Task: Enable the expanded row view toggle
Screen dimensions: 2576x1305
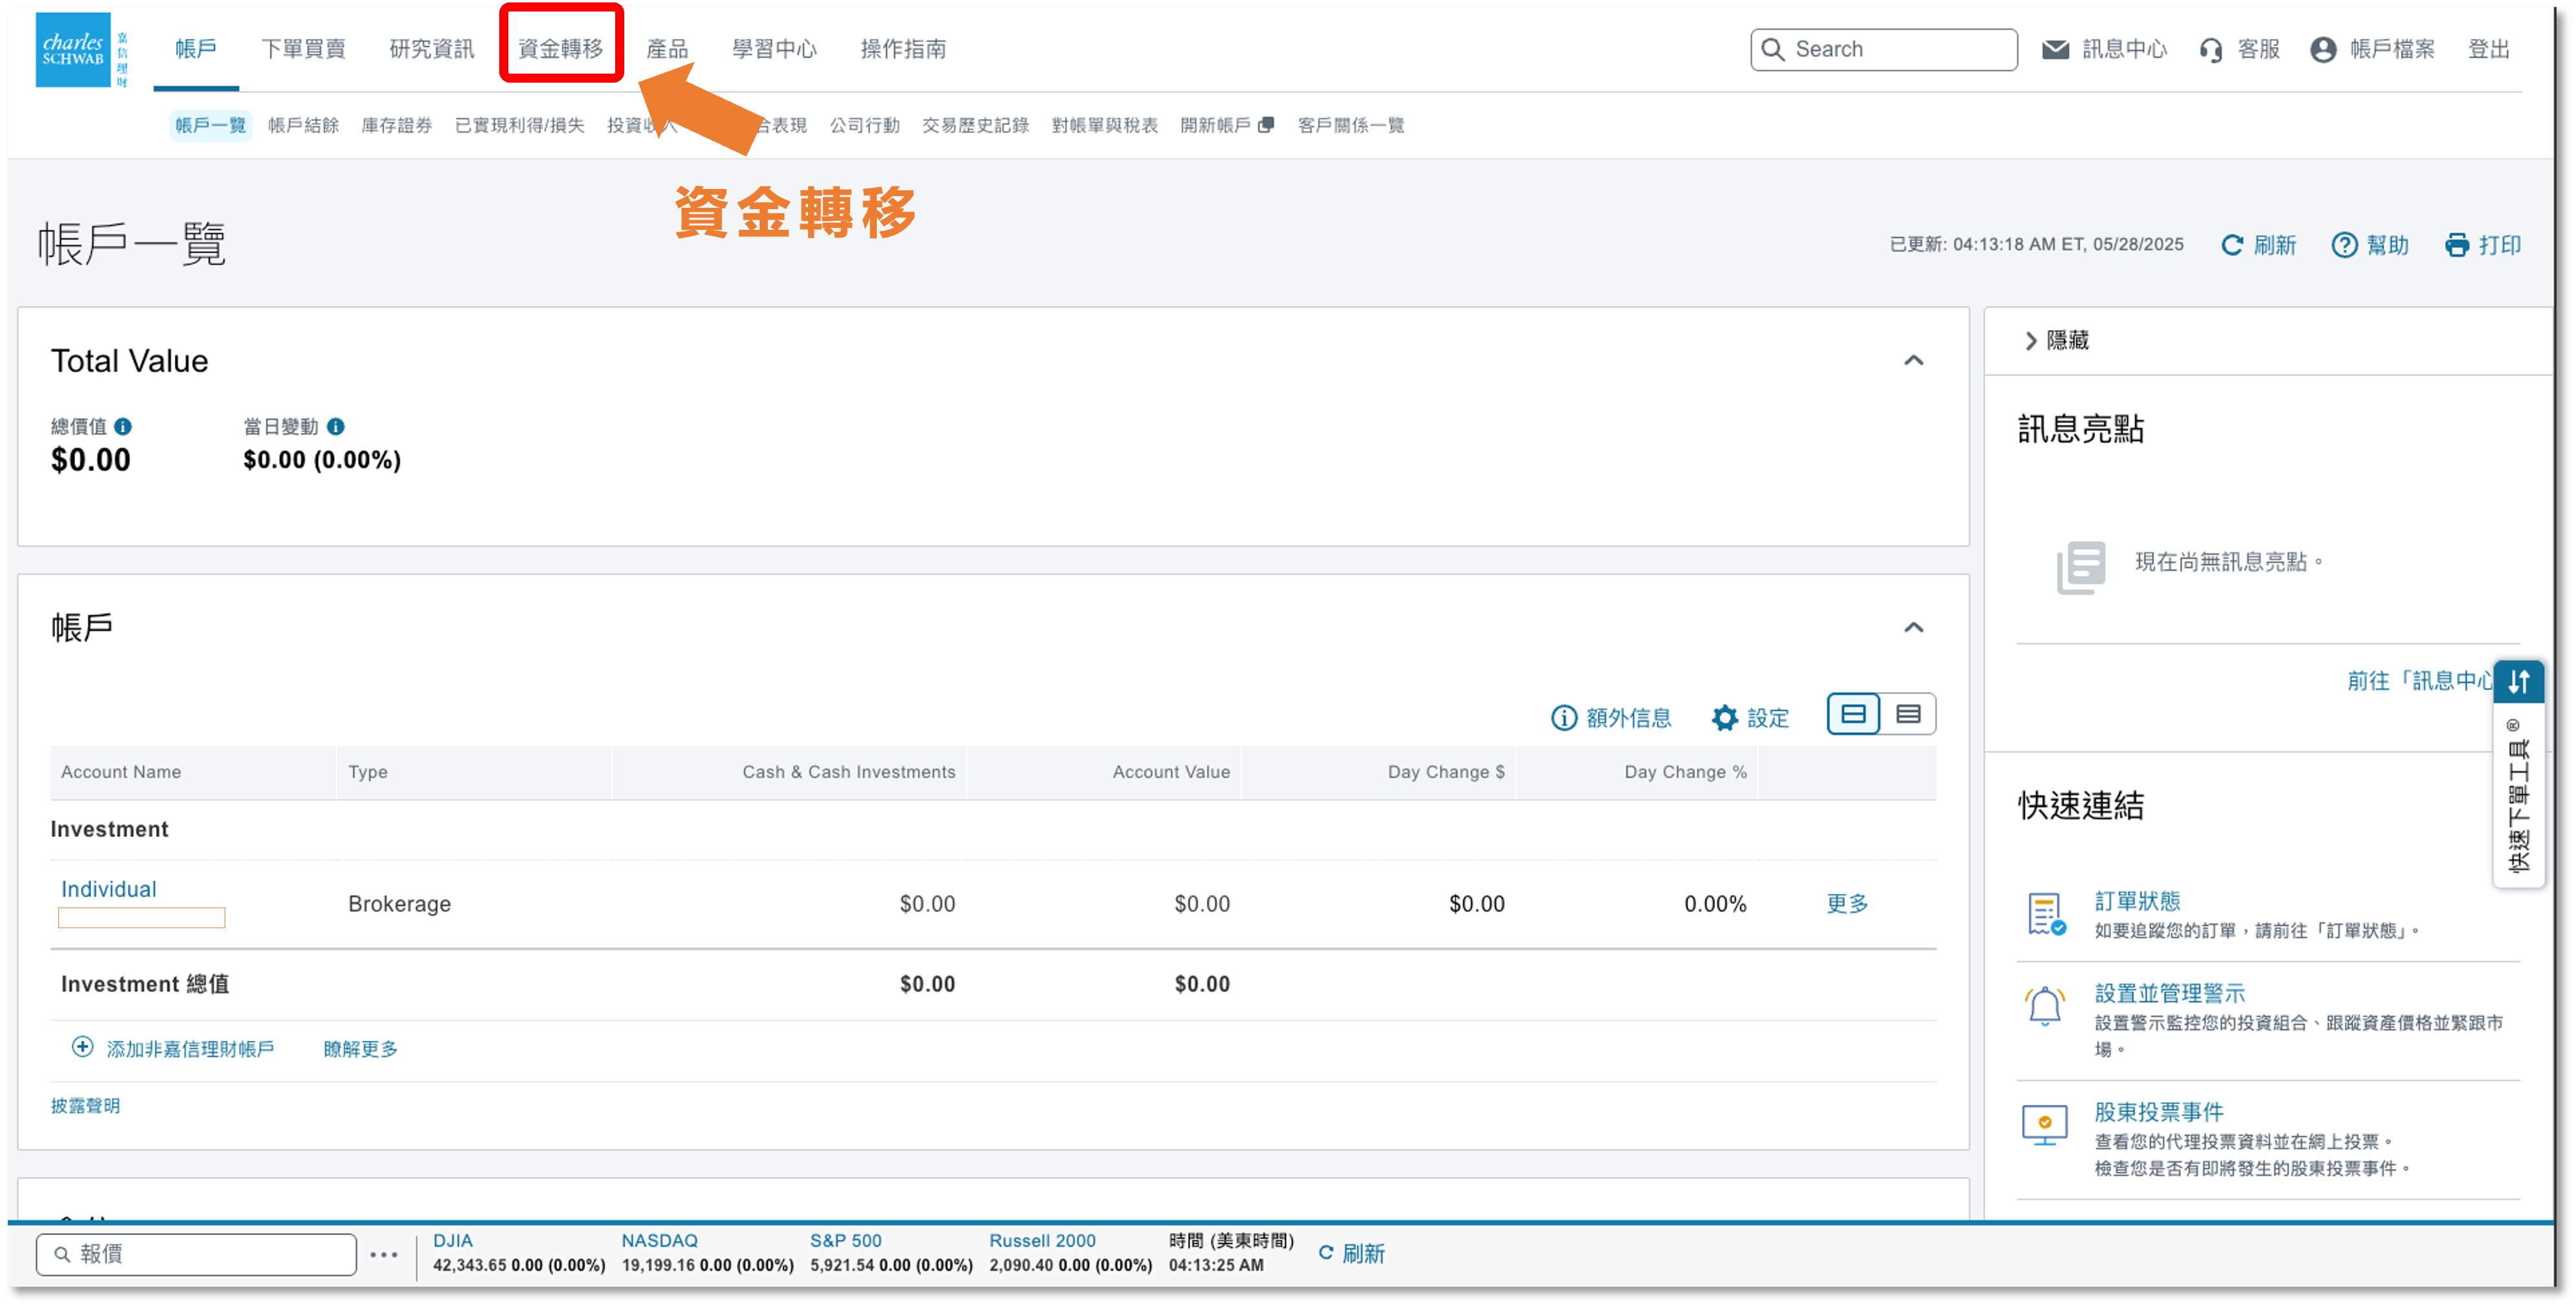Action: tap(1853, 714)
